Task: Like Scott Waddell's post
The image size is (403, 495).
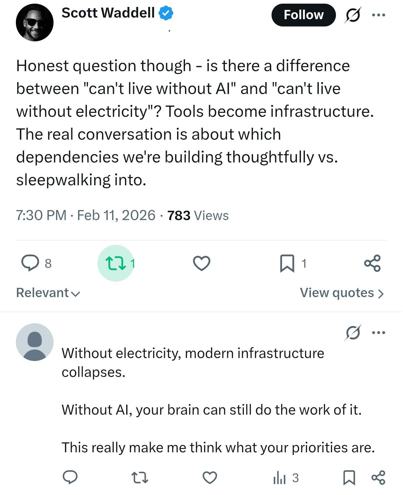Action: pyautogui.click(x=201, y=263)
